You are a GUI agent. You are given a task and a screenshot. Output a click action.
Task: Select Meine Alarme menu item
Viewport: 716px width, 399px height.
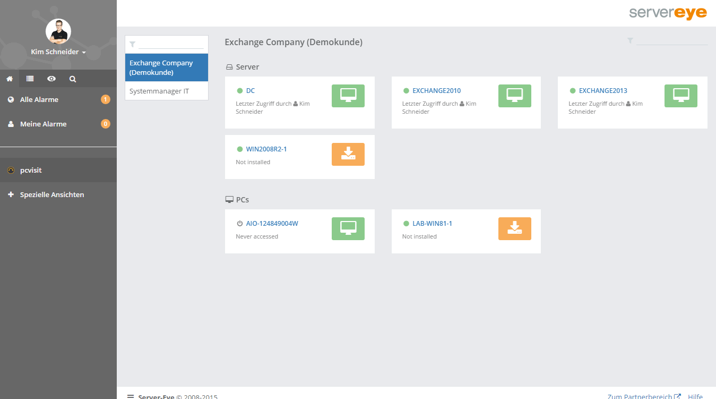click(x=43, y=124)
